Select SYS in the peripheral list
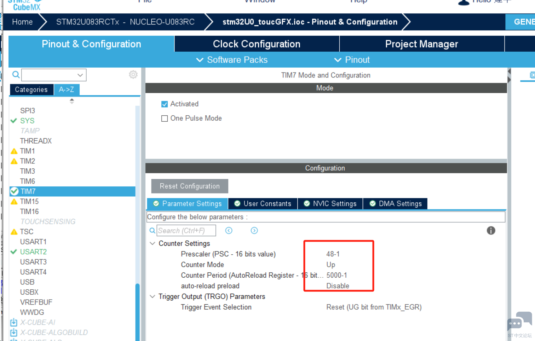 click(27, 121)
